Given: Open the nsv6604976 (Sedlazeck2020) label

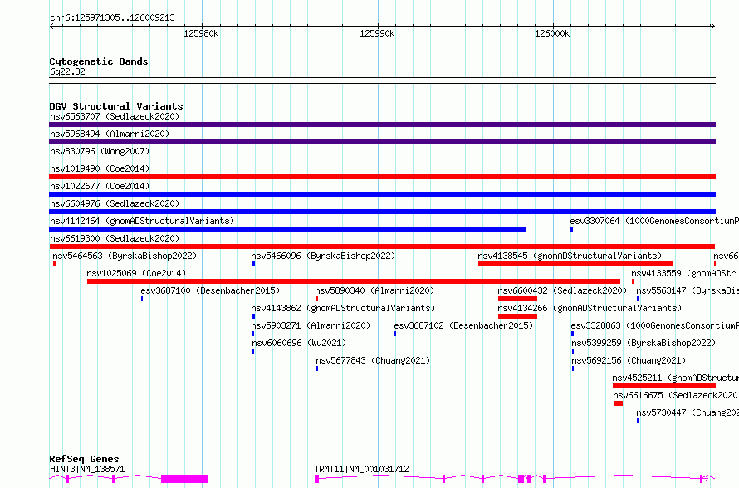Looking at the screenshot, I should click(115, 203).
